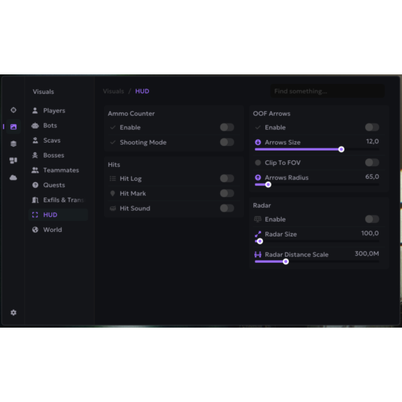This screenshot has width=402, height=402.
Task: Click the Arrows Size down-arrow icon
Action: pos(258,142)
